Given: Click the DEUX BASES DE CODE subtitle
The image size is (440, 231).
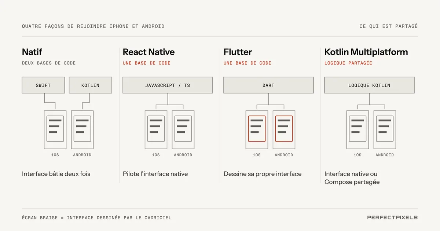Looking at the screenshot, I should point(49,63).
